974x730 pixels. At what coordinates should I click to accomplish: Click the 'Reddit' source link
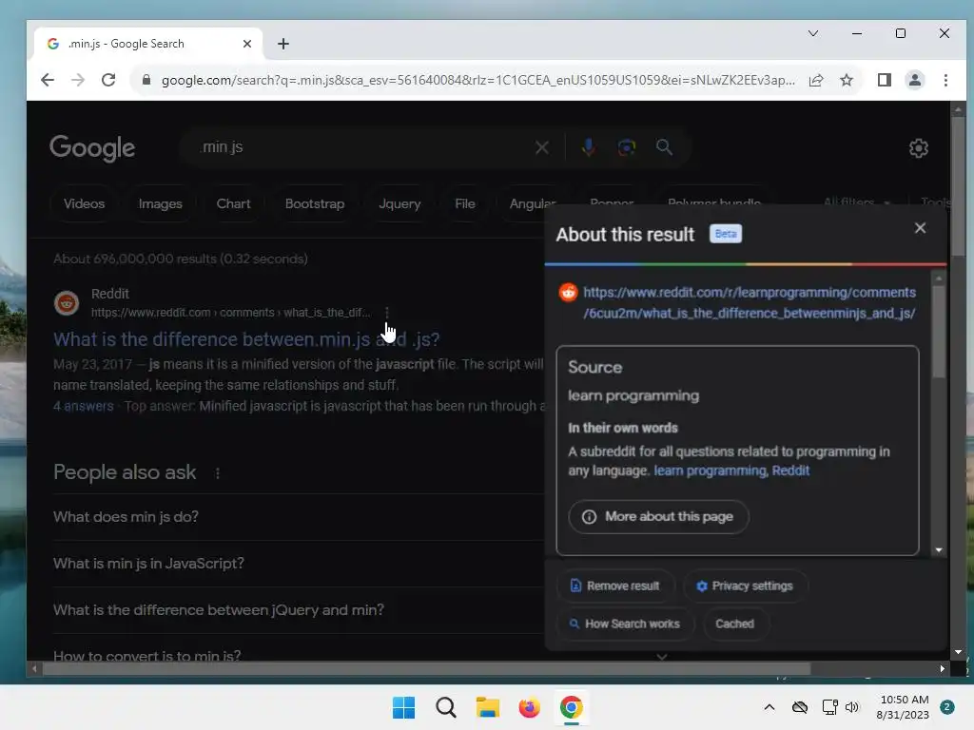[790, 471]
